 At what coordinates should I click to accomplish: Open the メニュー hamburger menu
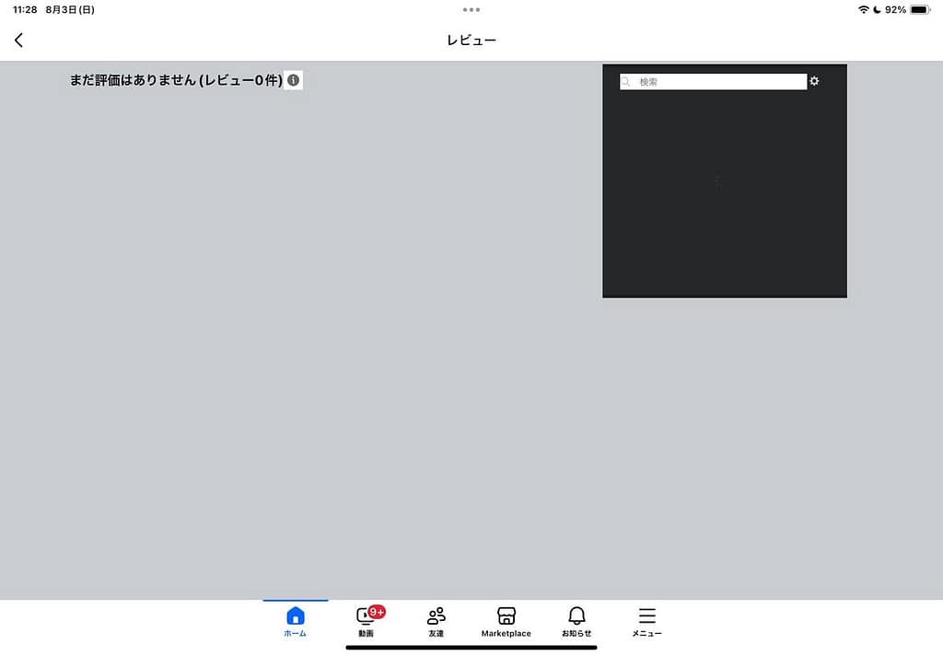point(646,622)
